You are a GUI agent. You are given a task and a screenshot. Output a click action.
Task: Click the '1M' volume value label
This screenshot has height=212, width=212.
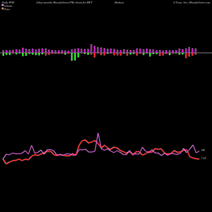(203, 150)
